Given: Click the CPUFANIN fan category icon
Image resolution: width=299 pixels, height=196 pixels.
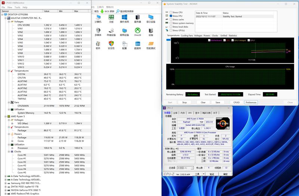Looking at the screenshot, I should click(12, 102).
